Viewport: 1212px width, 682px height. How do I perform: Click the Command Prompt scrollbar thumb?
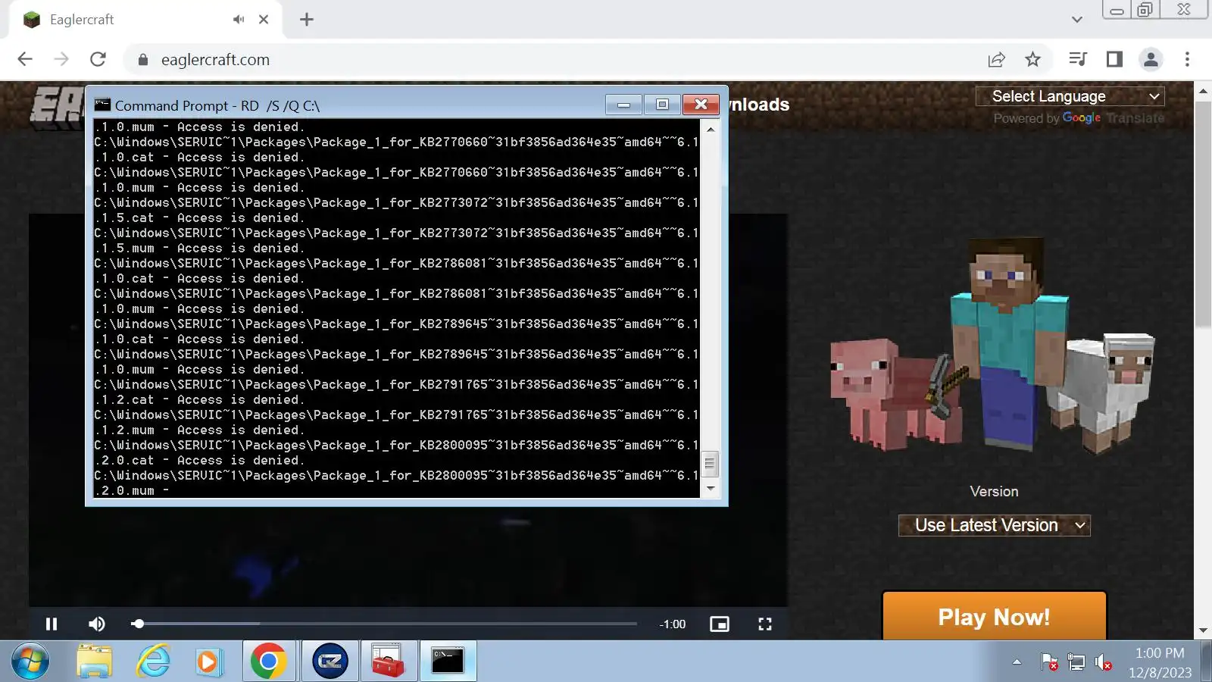pos(710,463)
